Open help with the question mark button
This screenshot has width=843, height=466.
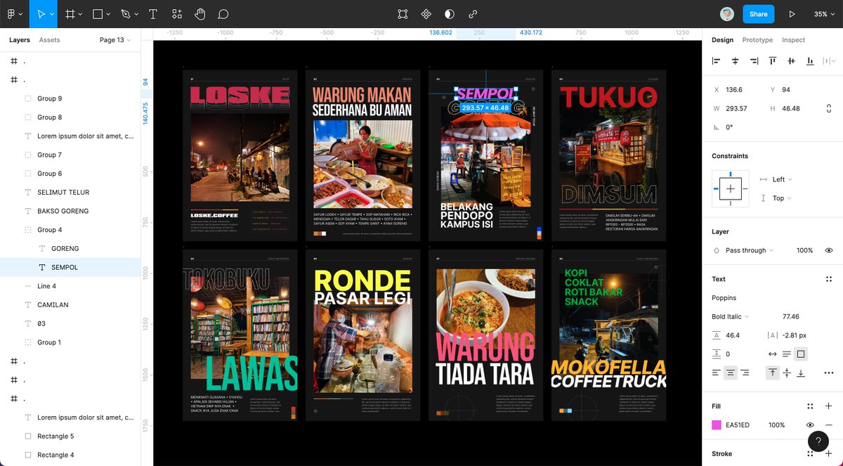[818, 441]
